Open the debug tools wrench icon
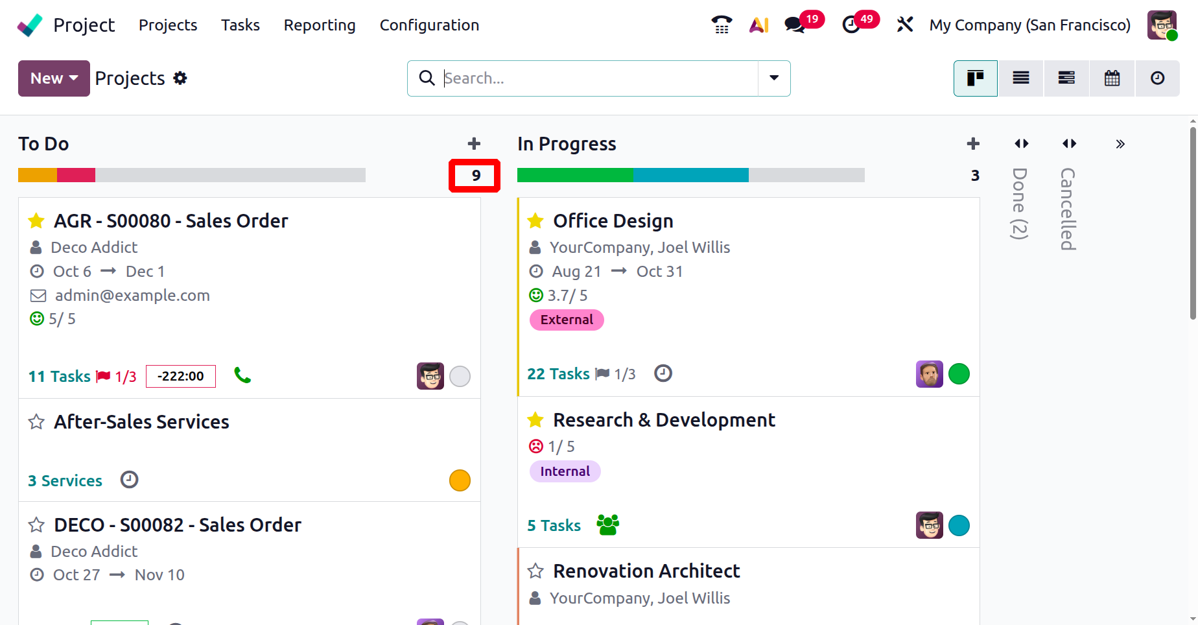The width and height of the screenshot is (1198, 625). pyautogui.click(x=904, y=25)
